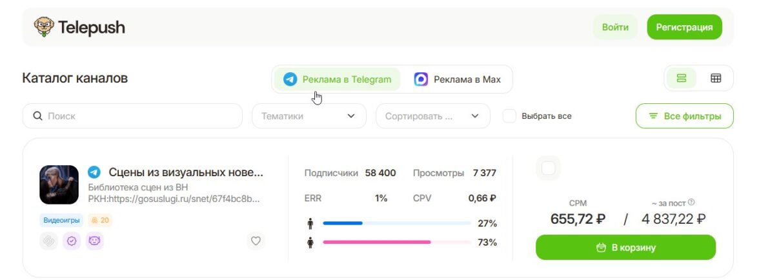The image size is (759, 280).
Task: Switch to list view layout icon
Action: 682,78
